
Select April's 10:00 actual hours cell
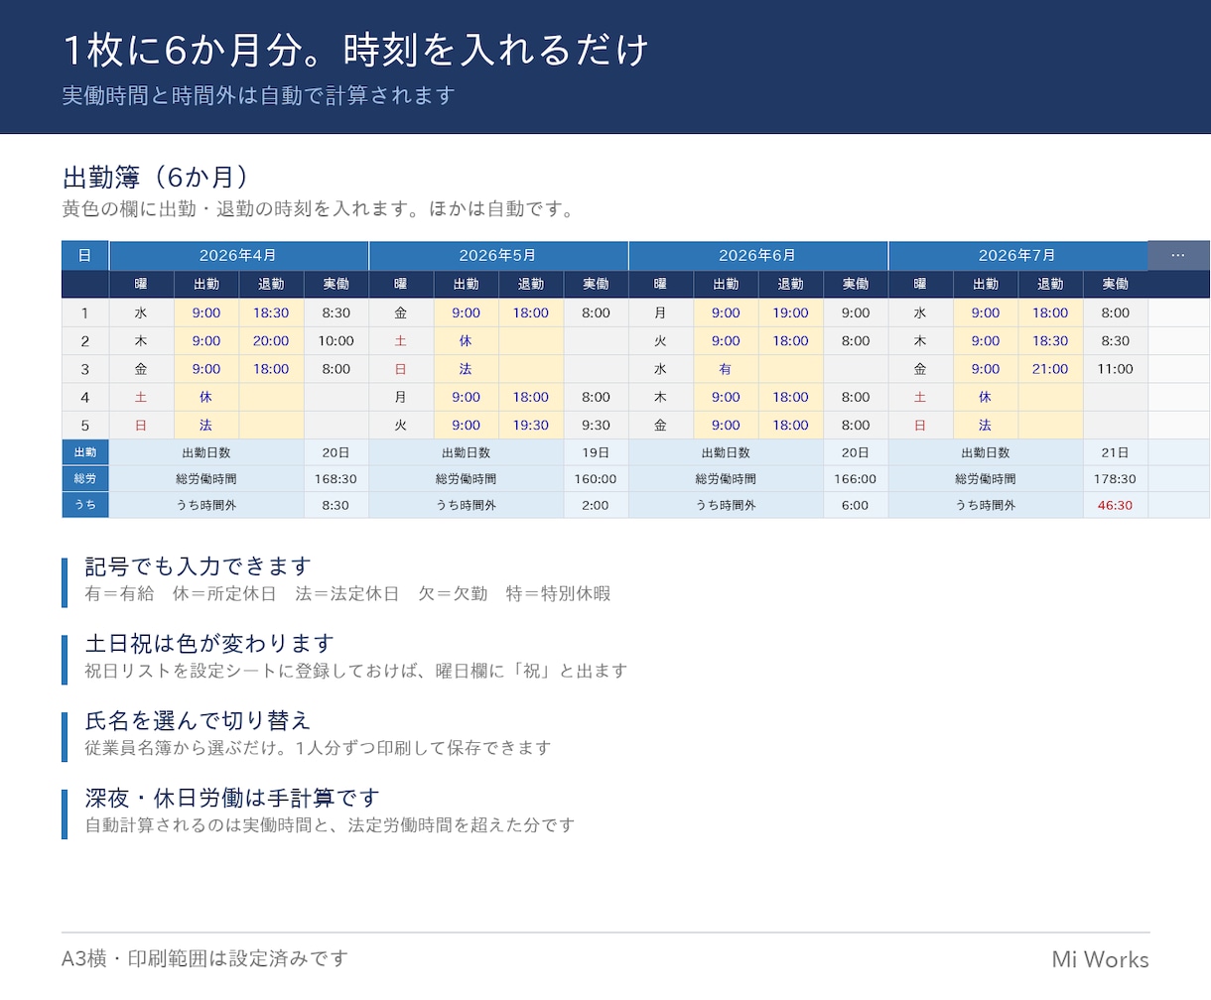click(x=336, y=340)
